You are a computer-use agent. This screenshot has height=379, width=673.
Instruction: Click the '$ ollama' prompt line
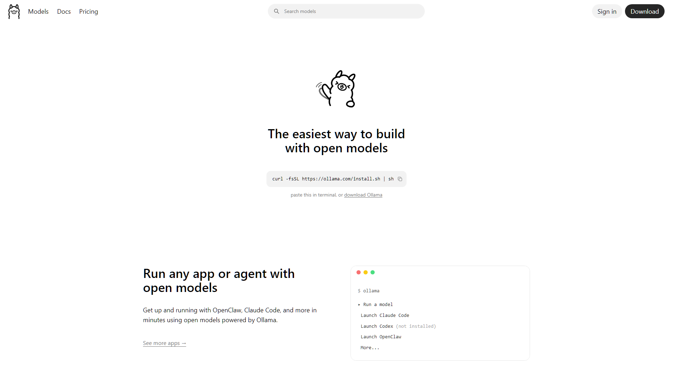tap(368, 291)
